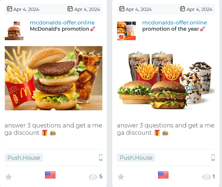The image size is (222, 187).
Task: Click the second calendar icon on the right card
Action: point(182,9)
